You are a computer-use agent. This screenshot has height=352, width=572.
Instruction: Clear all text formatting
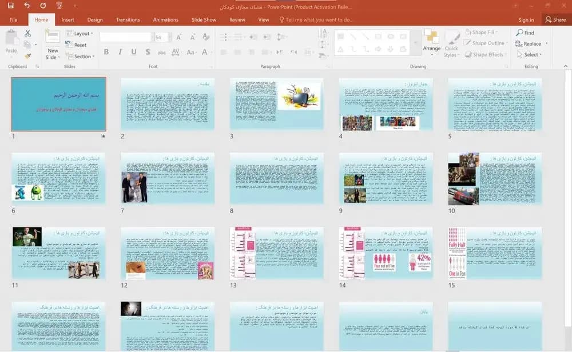click(206, 37)
